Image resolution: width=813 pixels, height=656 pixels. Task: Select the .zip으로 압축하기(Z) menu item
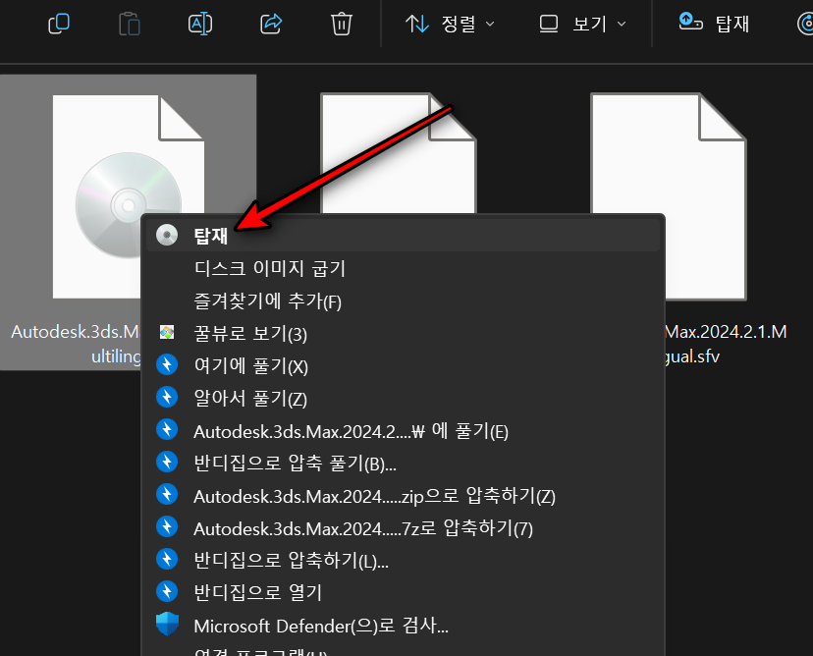(403, 496)
